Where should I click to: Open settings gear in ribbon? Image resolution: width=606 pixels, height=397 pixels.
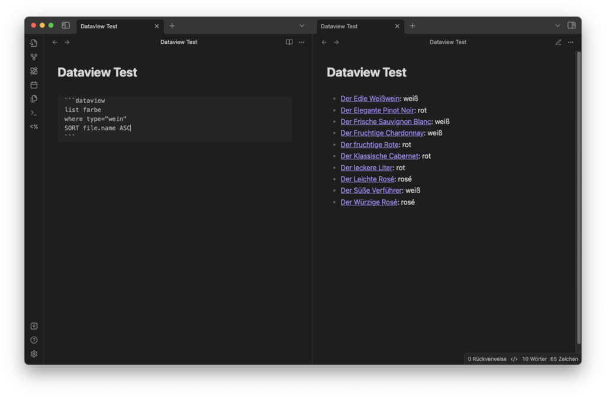(34, 354)
